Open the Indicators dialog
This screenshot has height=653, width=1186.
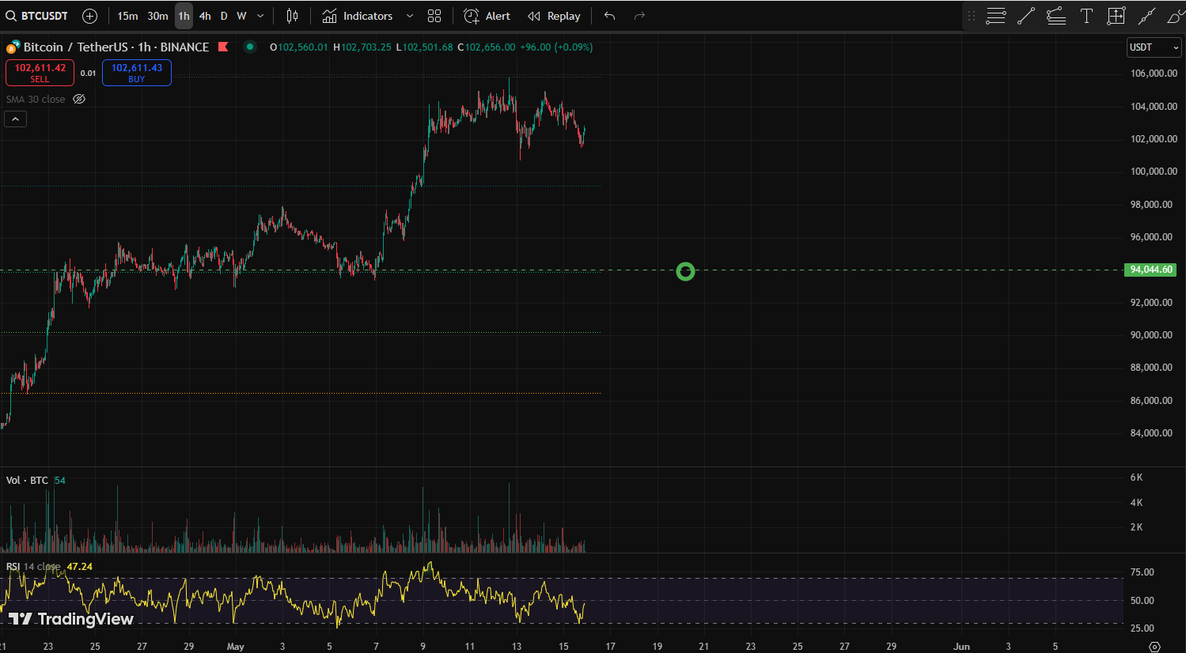click(x=358, y=16)
